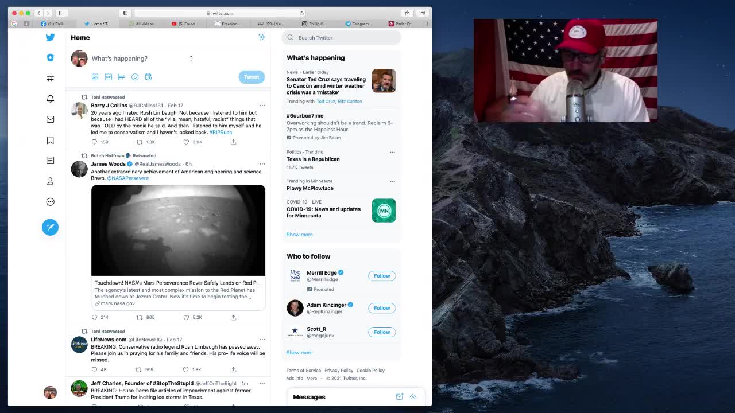Switch to Freedom browser tab

pyautogui.click(x=228, y=24)
